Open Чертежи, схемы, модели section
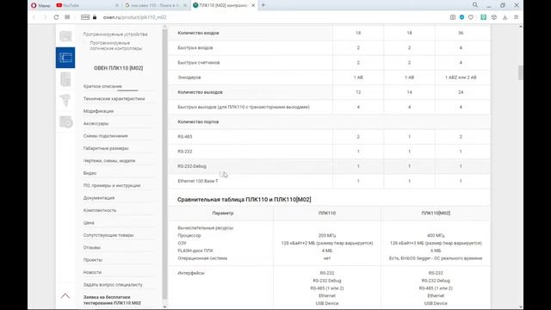The height and width of the screenshot is (310, 551). [109, 161]
